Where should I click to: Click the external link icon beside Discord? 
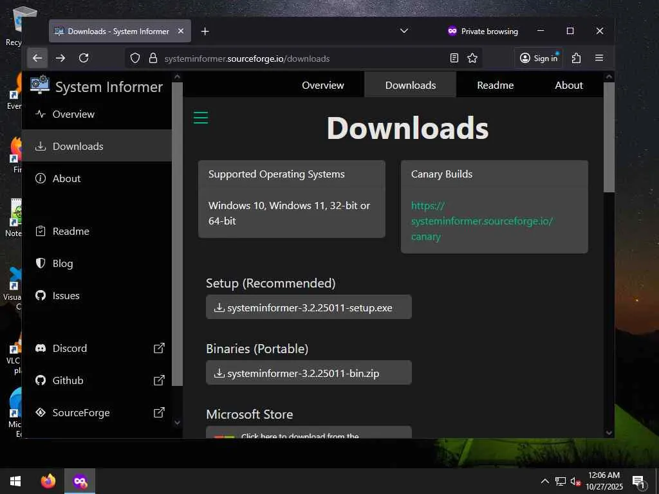159,348
